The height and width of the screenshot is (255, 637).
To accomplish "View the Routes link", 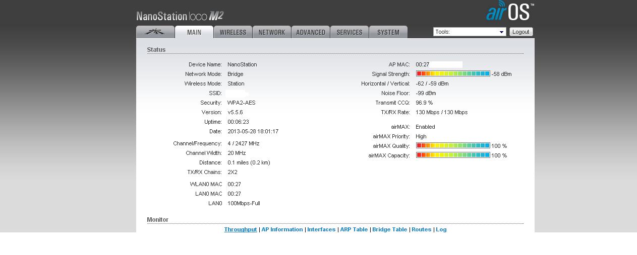I will 421,229.
